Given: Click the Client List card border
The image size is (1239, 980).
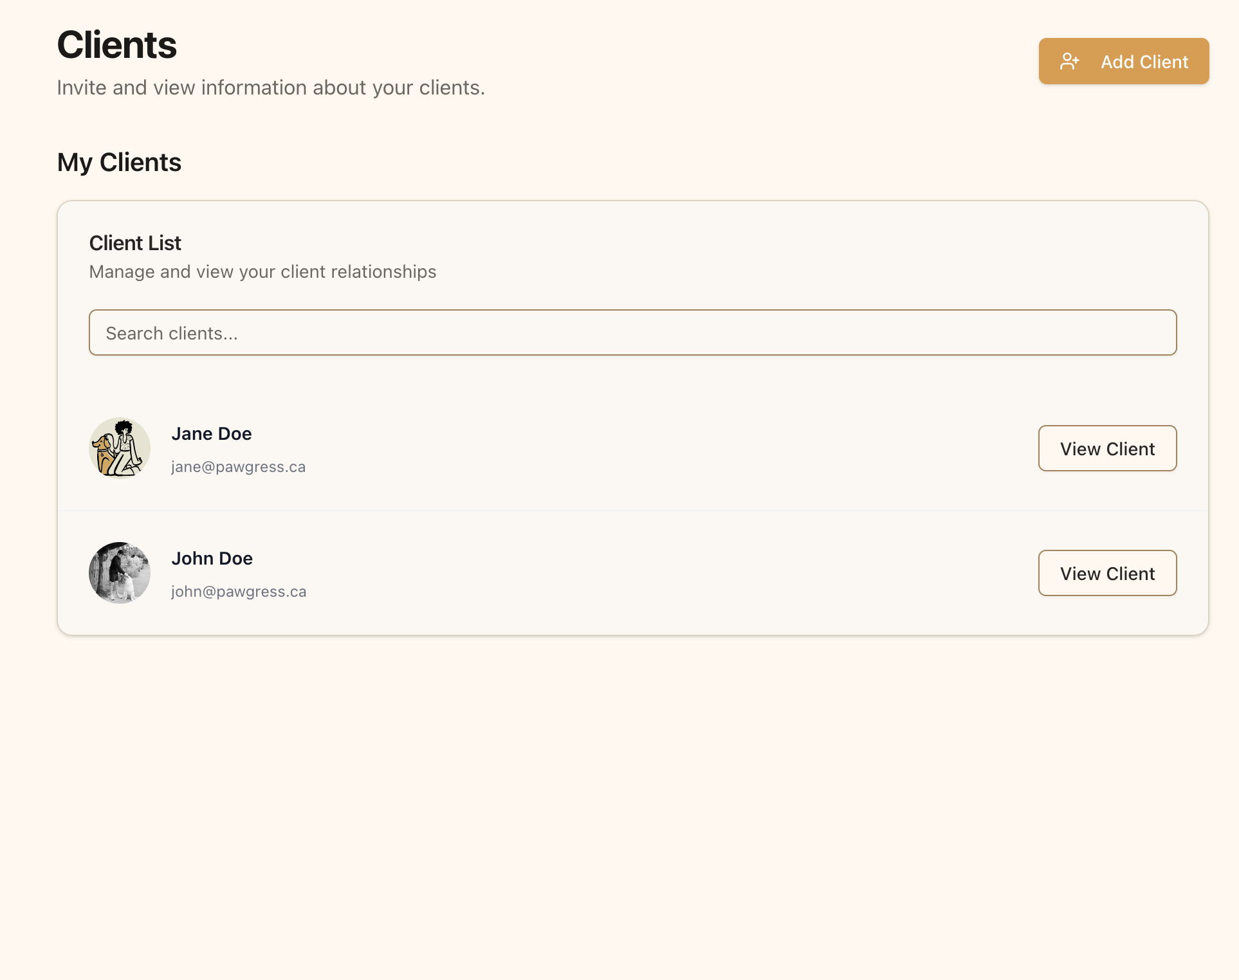Looking at the screenshot, I should [x=632, y=201].
